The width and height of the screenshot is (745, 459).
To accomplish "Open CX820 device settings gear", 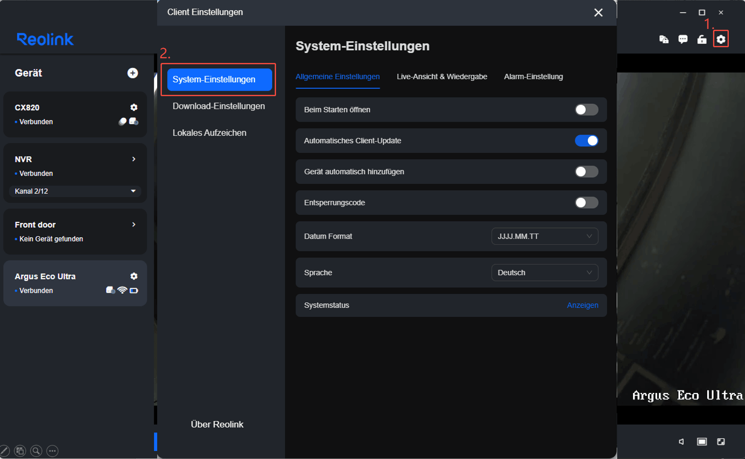I will (x=134, y=107).
